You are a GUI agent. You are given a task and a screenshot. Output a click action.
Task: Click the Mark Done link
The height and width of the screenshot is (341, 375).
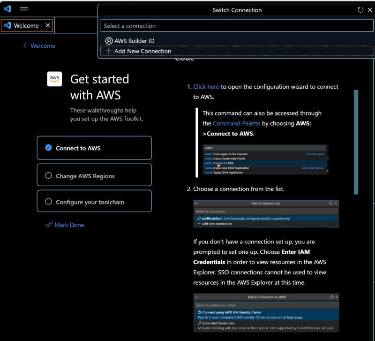(x=65, y=225)
